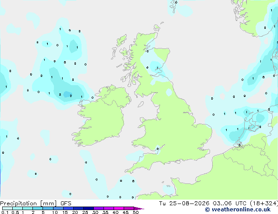Pick the legend swatch between 0.5 and 1
The image size is (278, 214).
coord(18,208)
